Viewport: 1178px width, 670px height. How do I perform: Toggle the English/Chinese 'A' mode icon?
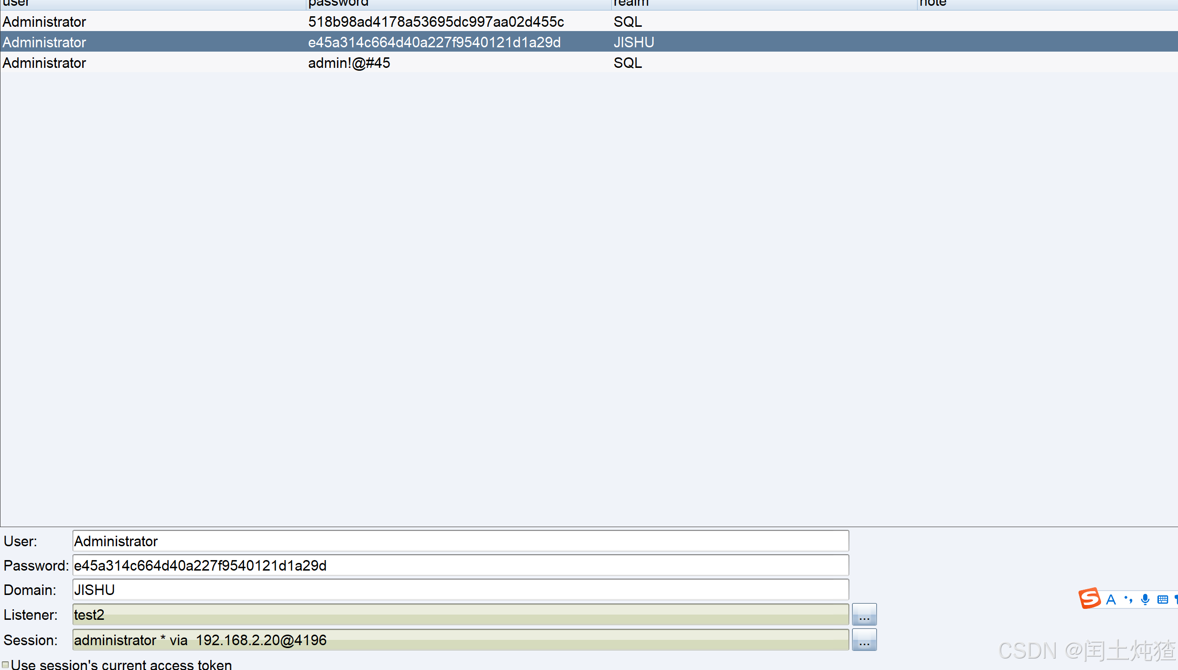(x=1111, y=599)
